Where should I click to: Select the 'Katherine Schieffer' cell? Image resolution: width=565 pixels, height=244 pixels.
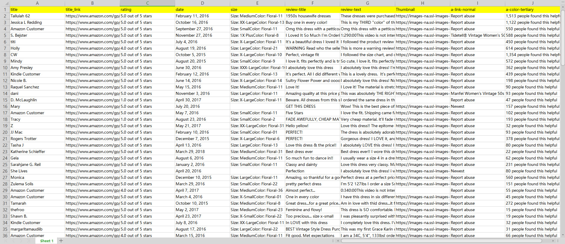tap(37, 152)
